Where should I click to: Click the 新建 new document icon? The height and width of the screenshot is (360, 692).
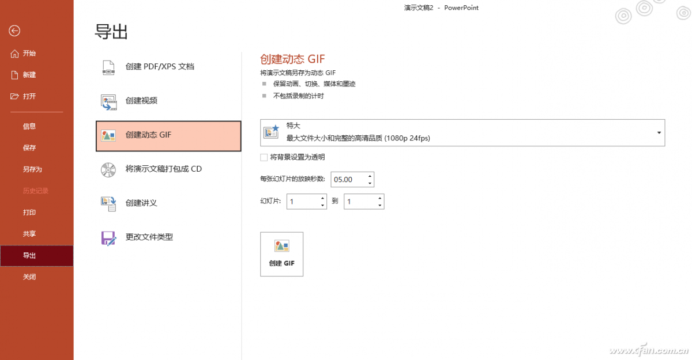15,75
